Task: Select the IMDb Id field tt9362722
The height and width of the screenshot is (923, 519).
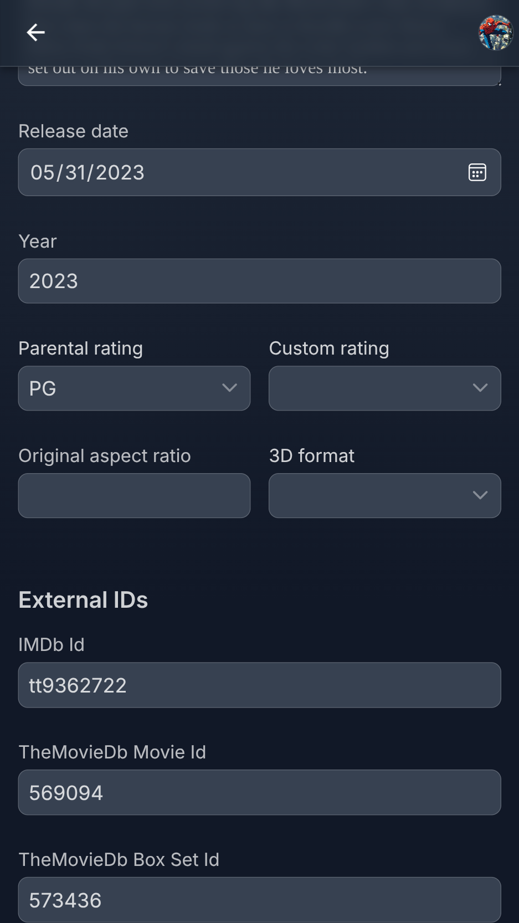Action: click(x=259, y=685)
